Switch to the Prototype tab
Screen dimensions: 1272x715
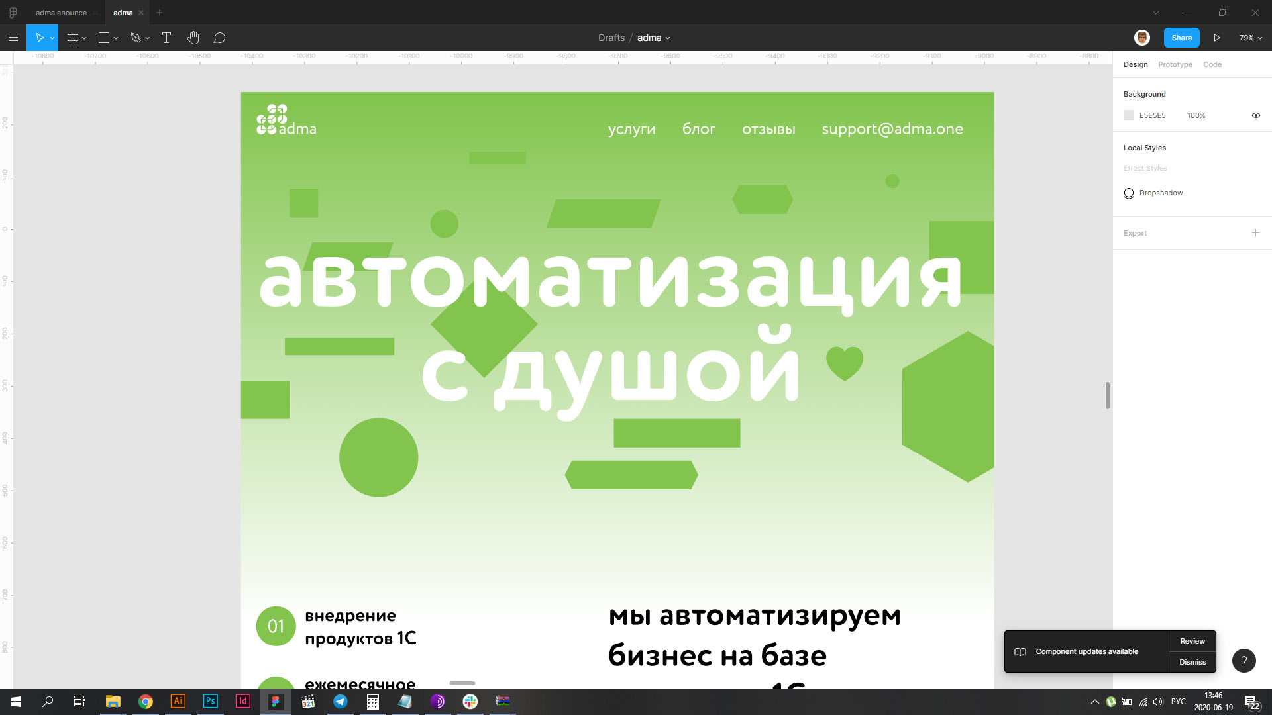click(x=1175, y=64)
